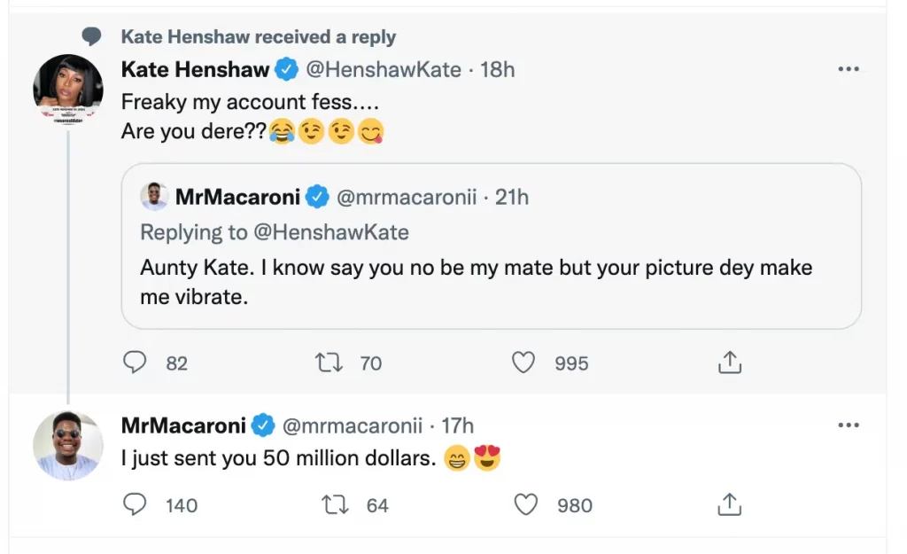Viewport: 907px width, 554px height.
Task: Retweet Kate Henshaw's tweet
Action: [329, 363]
